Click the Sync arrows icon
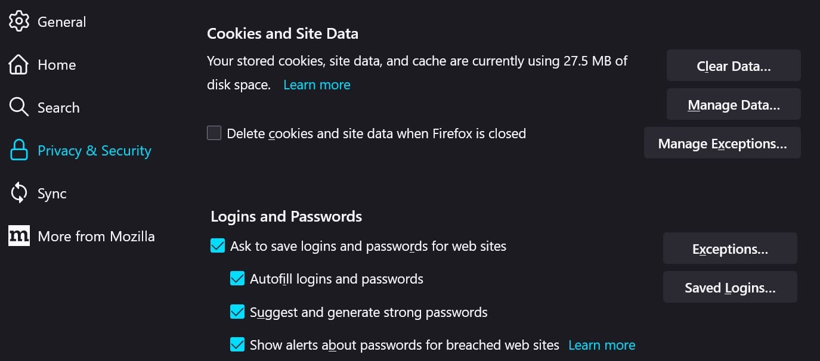 pos(18,192)
